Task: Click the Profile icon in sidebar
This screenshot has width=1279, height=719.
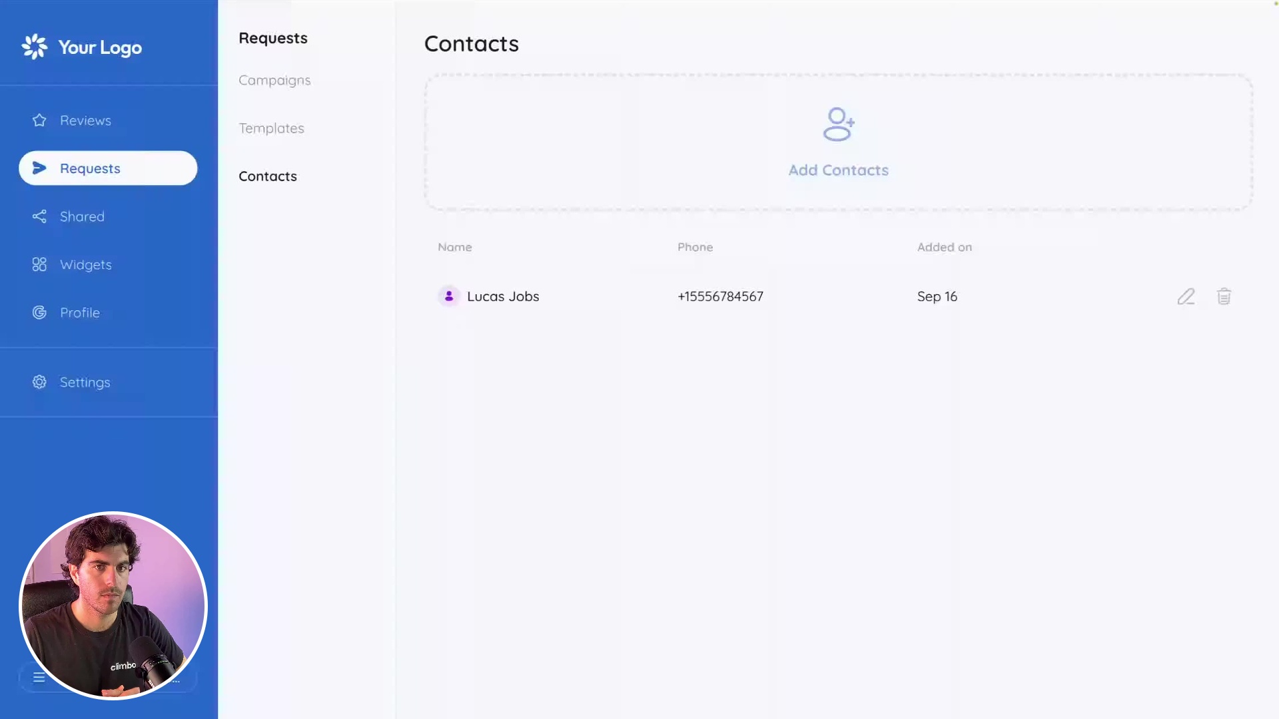Action: click(39, 312)
